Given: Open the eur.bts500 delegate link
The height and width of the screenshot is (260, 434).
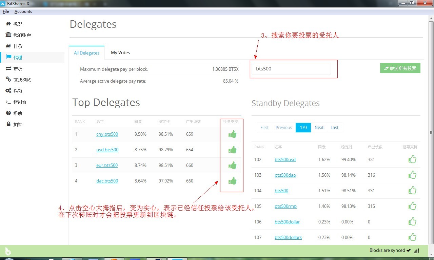Looking at the screenshot, I should point(107,165).
